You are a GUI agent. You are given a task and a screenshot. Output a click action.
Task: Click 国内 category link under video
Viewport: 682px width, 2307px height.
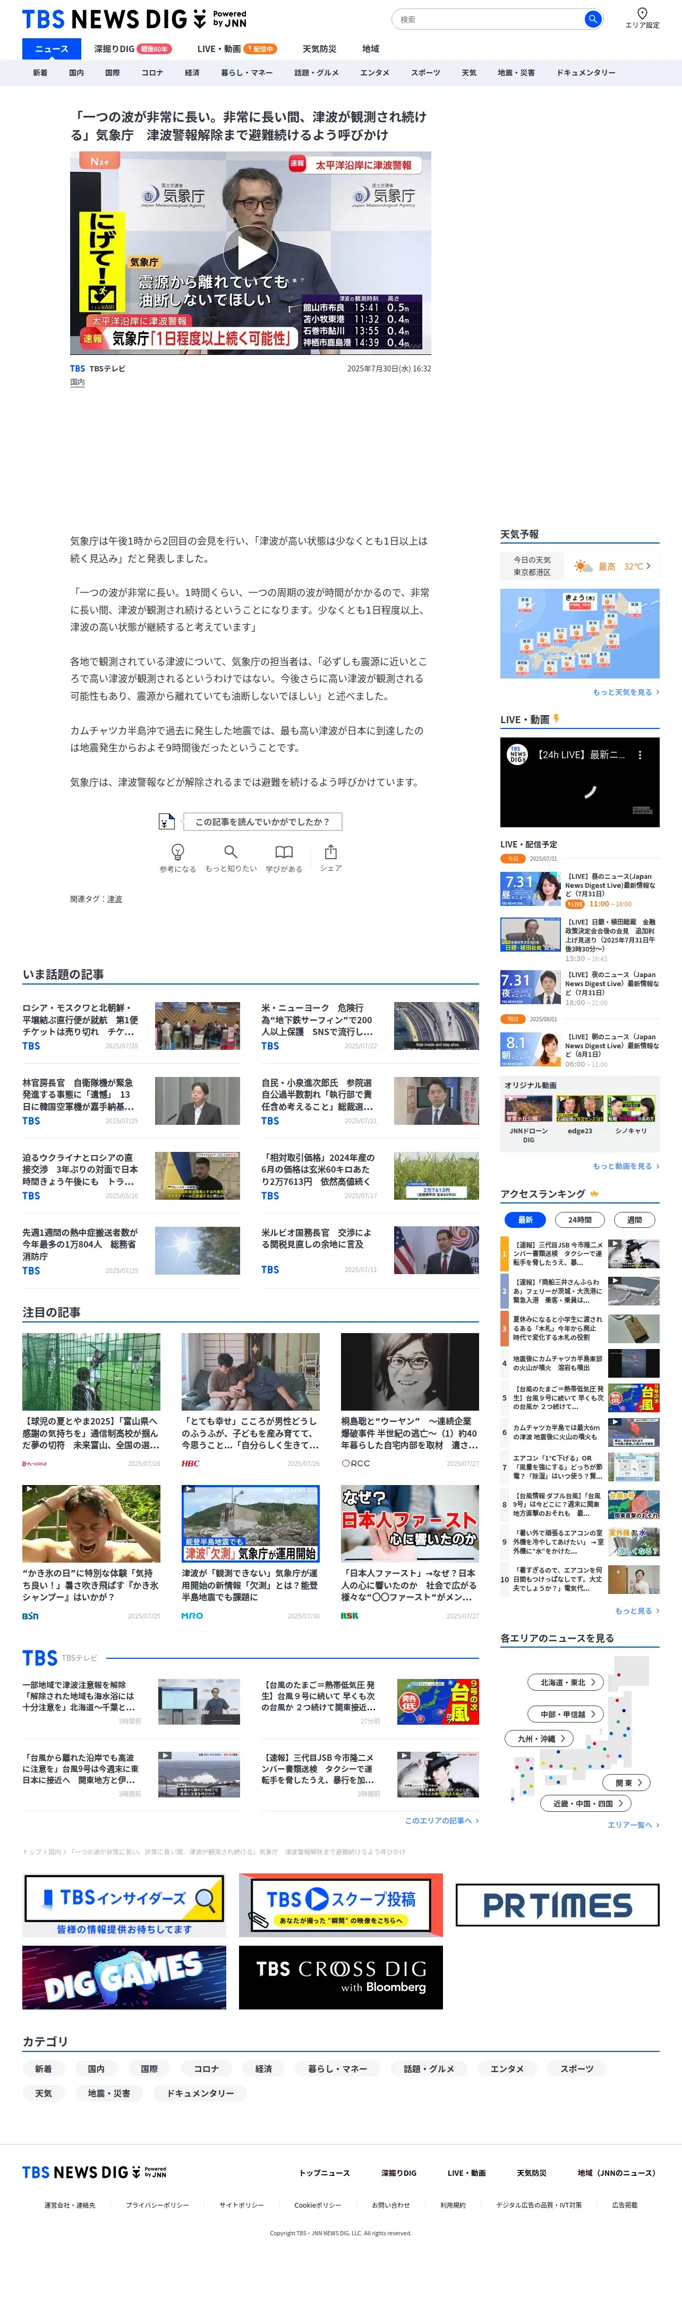click(x=77, y=383)
